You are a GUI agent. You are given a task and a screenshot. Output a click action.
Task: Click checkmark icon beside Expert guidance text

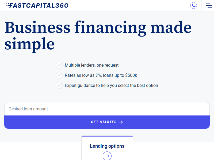point(59,85)
